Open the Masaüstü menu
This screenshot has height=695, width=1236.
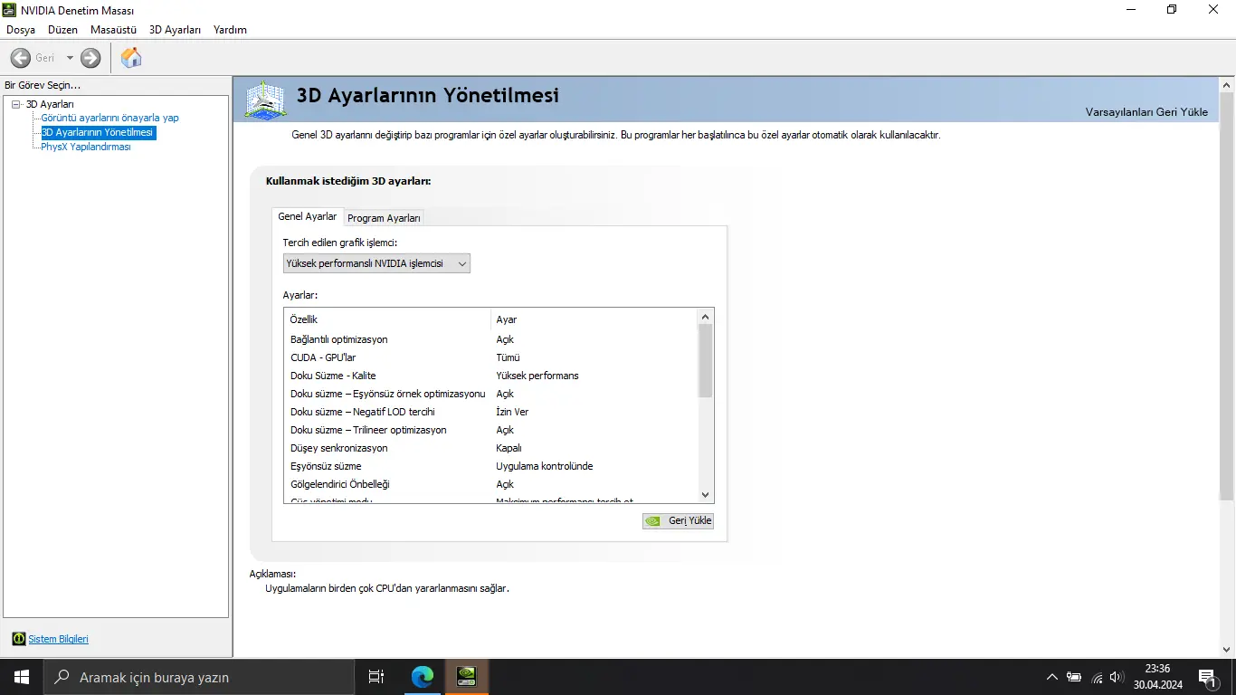click(x=113, y=30)
